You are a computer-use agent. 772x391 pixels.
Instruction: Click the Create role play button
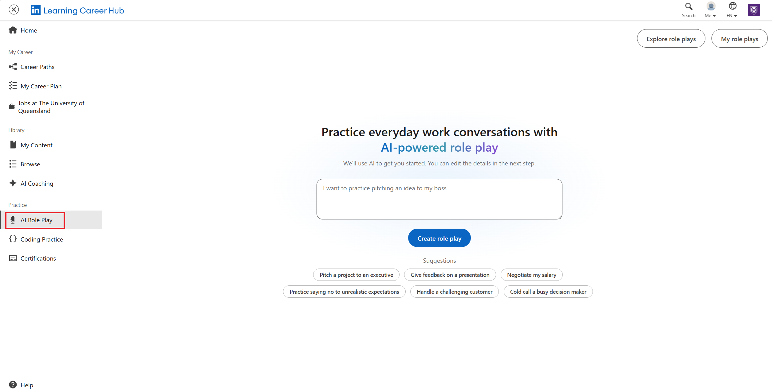pyautogui.click(x=439, y=238)
